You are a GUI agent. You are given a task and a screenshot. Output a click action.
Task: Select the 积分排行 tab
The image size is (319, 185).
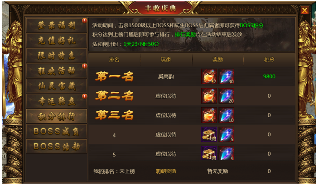point(57,116)
